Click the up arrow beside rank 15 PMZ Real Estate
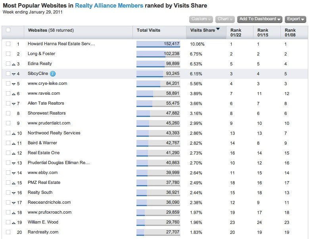This screenshot has height=239, width=309. click(x=13, y=183)
